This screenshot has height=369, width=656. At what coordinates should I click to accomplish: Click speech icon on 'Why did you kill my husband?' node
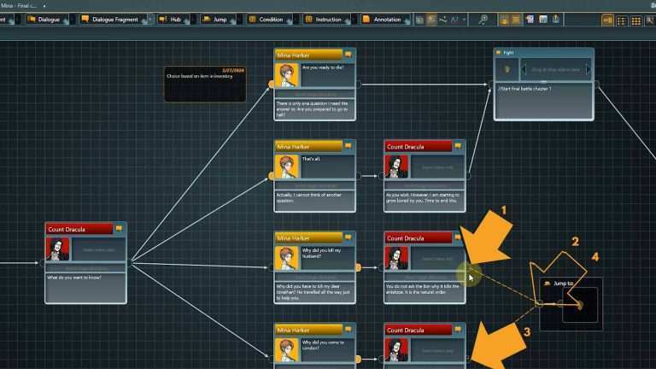tap(348, 237)
